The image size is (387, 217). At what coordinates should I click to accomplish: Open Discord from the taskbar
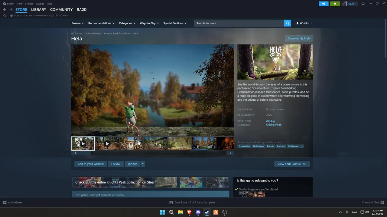point(198,212)
